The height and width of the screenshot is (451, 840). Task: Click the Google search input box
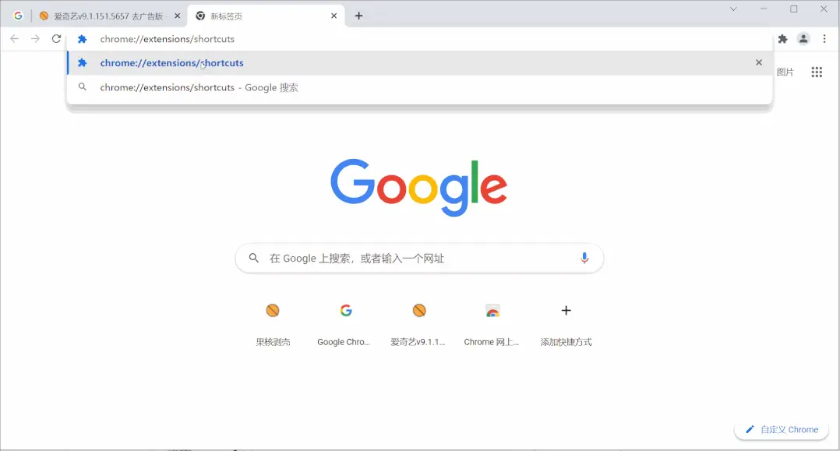[419, 258]
